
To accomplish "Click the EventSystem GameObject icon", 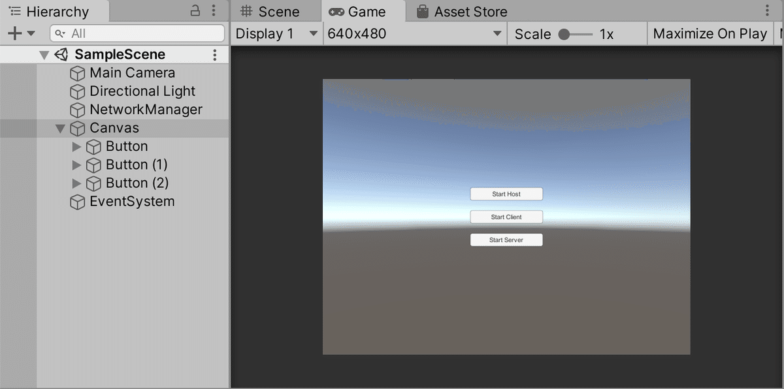I will click(76, 202).
